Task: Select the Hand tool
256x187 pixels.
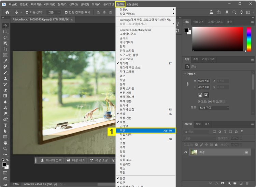Action: pyautogui.click(x=5, y=143)
